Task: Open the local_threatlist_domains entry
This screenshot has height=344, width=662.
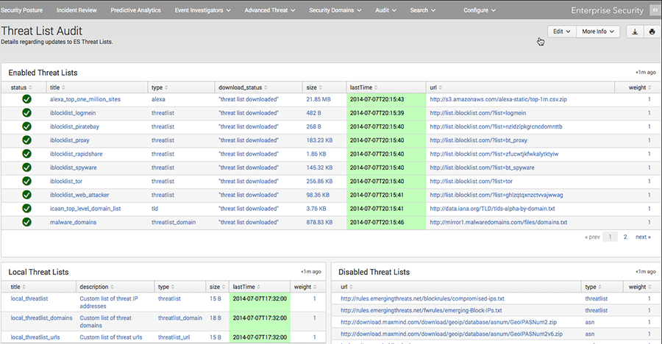Action: [41, 318]
